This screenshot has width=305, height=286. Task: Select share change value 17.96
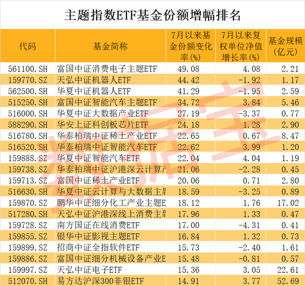point(189,214)
